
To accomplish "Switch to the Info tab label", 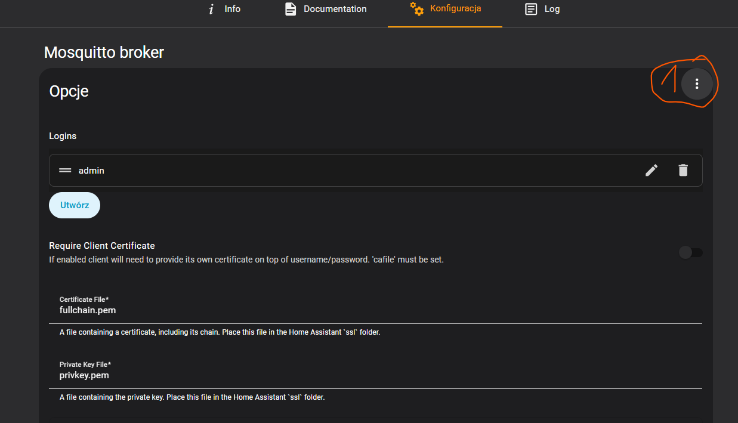I will [x=233, y=9].
